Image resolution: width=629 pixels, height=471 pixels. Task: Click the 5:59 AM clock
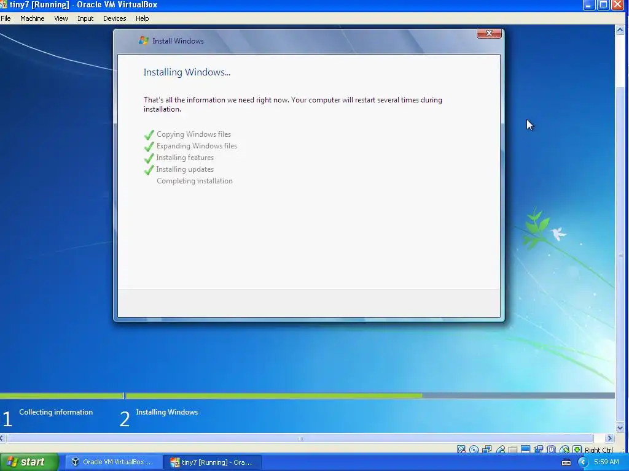click(x=606, y=462)
